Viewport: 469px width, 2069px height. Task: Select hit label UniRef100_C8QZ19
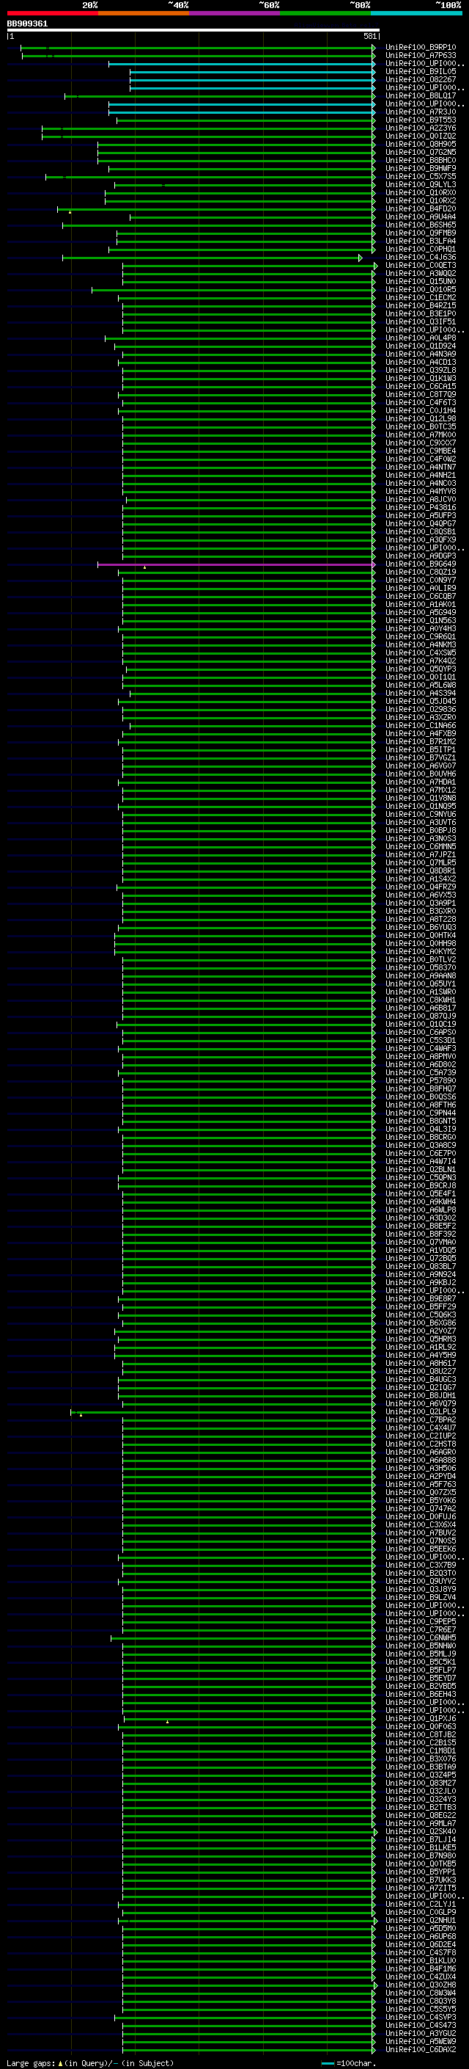(x=420, y=572)
